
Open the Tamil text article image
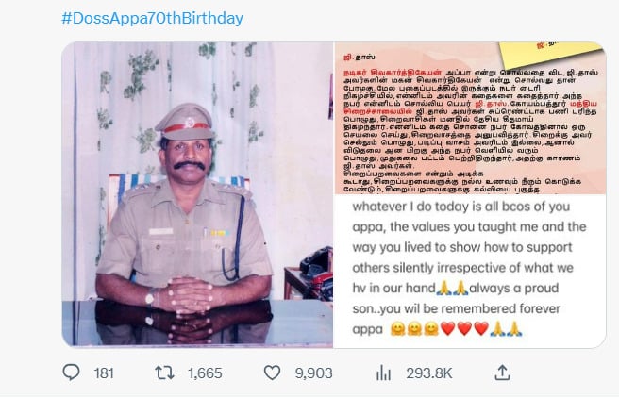(x=469, y=118)
